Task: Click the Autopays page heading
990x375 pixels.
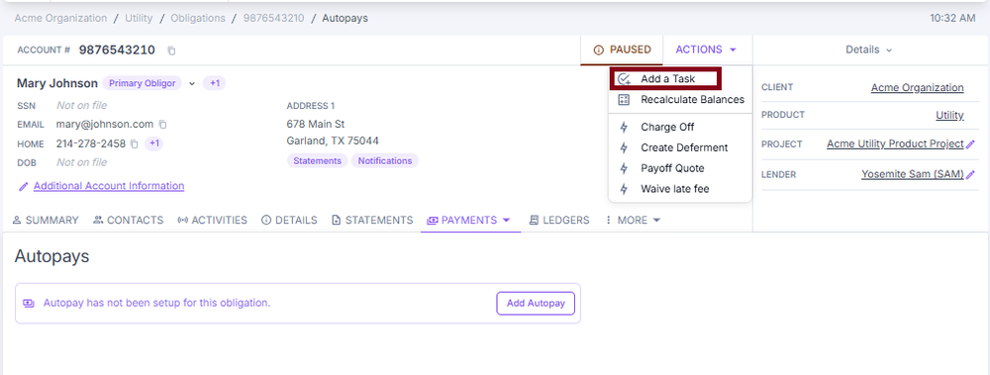Action: click(51, 256)
